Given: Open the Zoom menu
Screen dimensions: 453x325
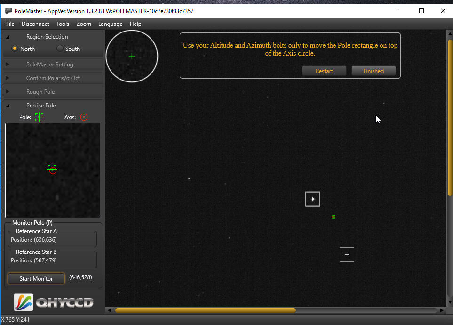Looking at the screenshot, I should (84, 24).
